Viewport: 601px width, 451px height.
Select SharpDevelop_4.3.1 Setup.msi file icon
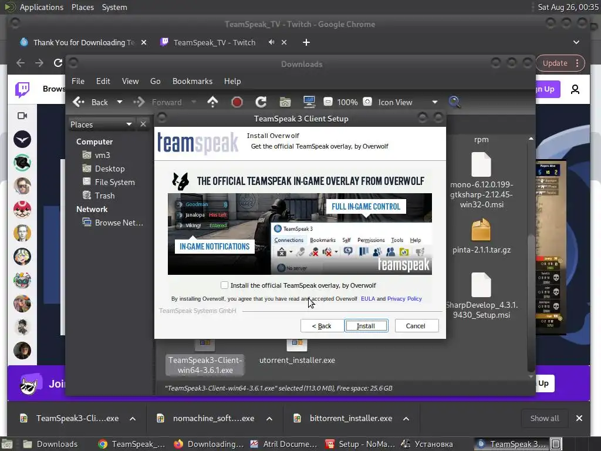click(481, 285)
